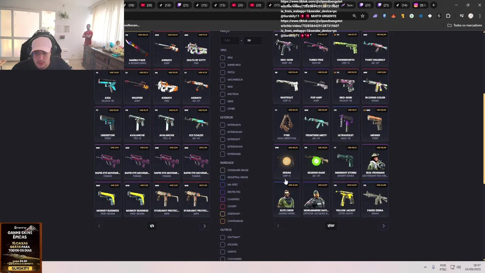
Task: Select the Marble Fade Bowie Knife skin
Action: tap(137, 48)
